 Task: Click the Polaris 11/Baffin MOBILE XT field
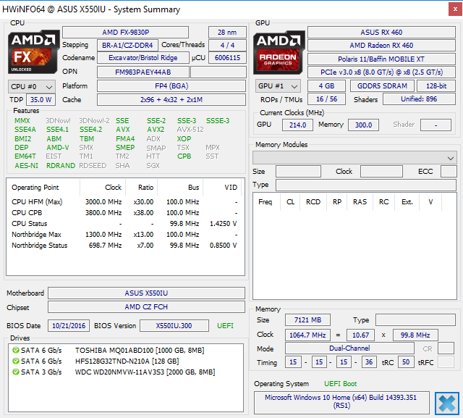[381, 59]
